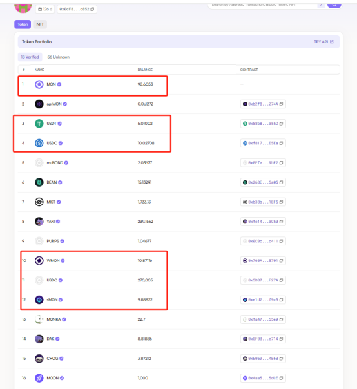Click the BEAN token logo

(x=39, y=182)
